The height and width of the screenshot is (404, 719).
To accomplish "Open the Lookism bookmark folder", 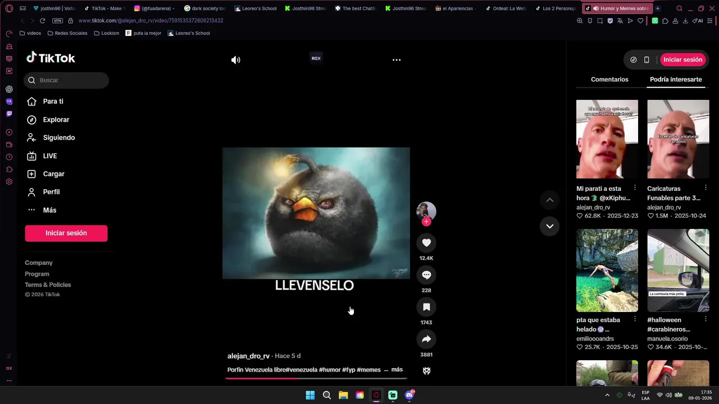I will (106, 33).
